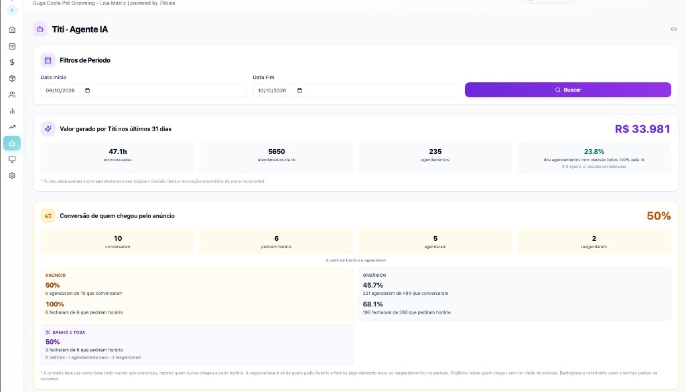Viewport: 686px width, 392px height.
Task: Select the 5 agendaram card
Action: pos(435,241)
